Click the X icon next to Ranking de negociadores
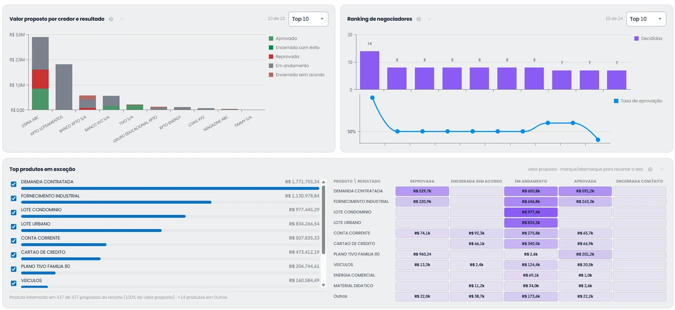The height and width of the screenshot is (310, 675). pos(429,19)
